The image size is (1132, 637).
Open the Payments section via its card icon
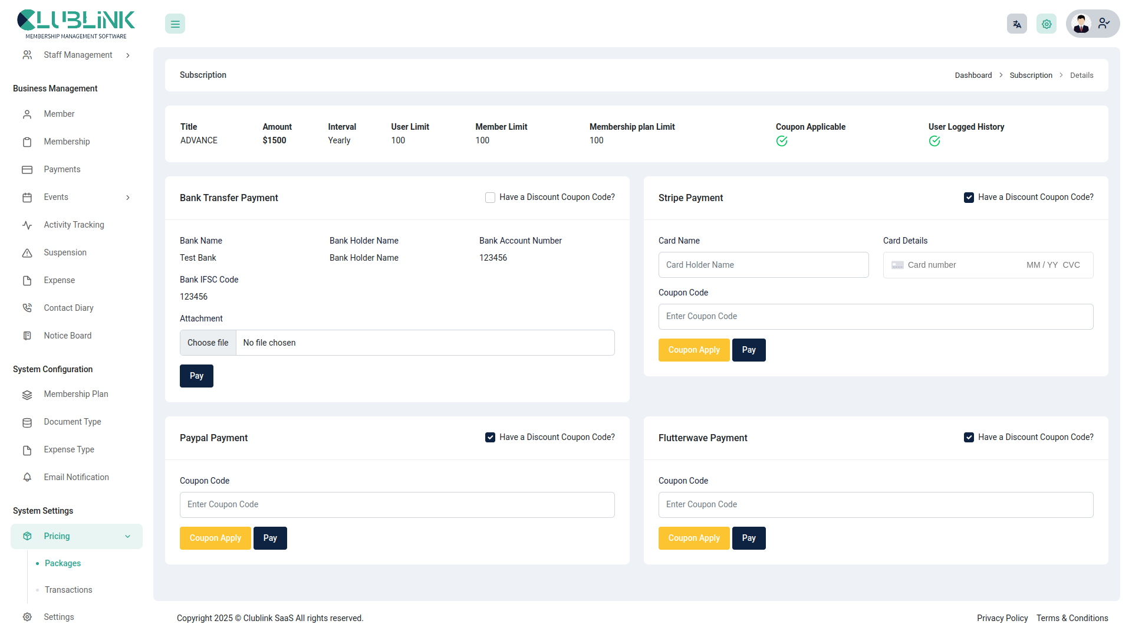27,169
